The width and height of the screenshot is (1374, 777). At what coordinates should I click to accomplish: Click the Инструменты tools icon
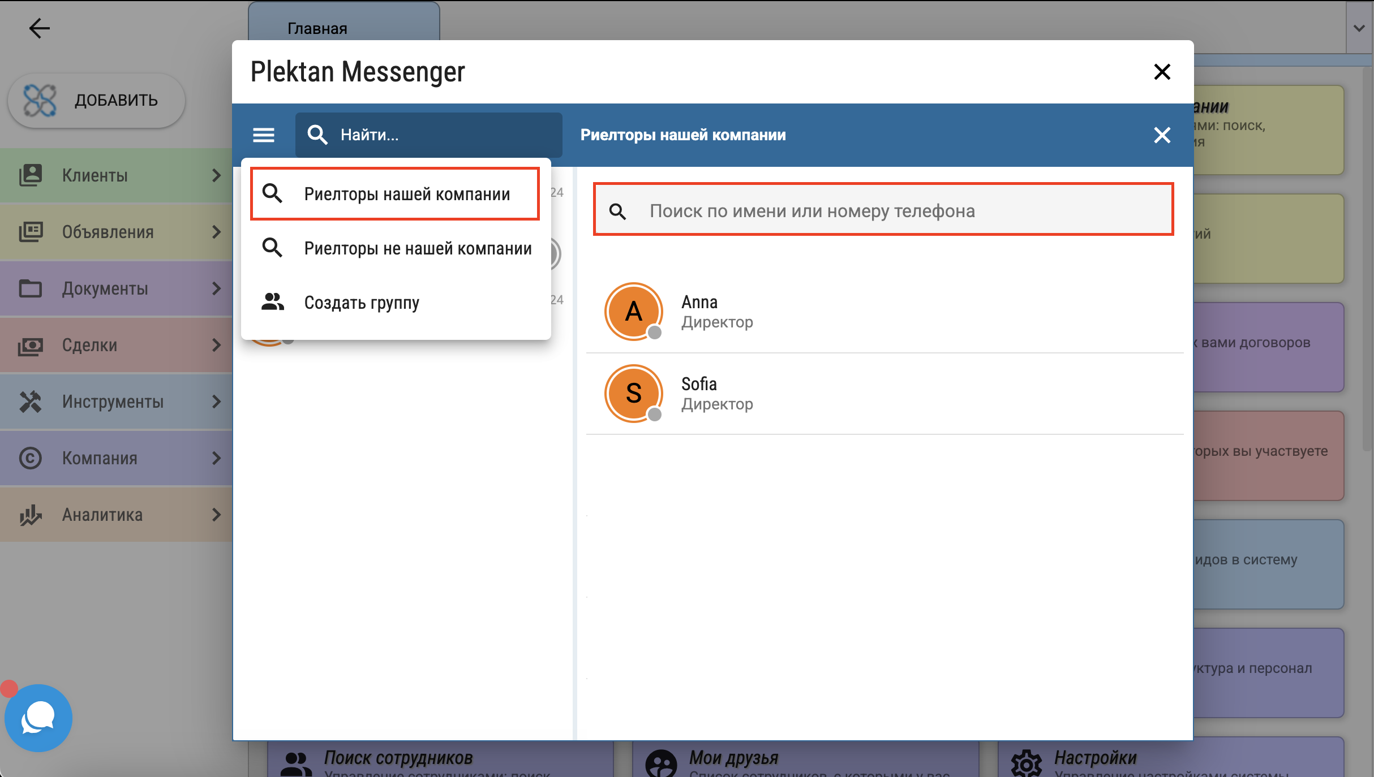pos(31,402)
